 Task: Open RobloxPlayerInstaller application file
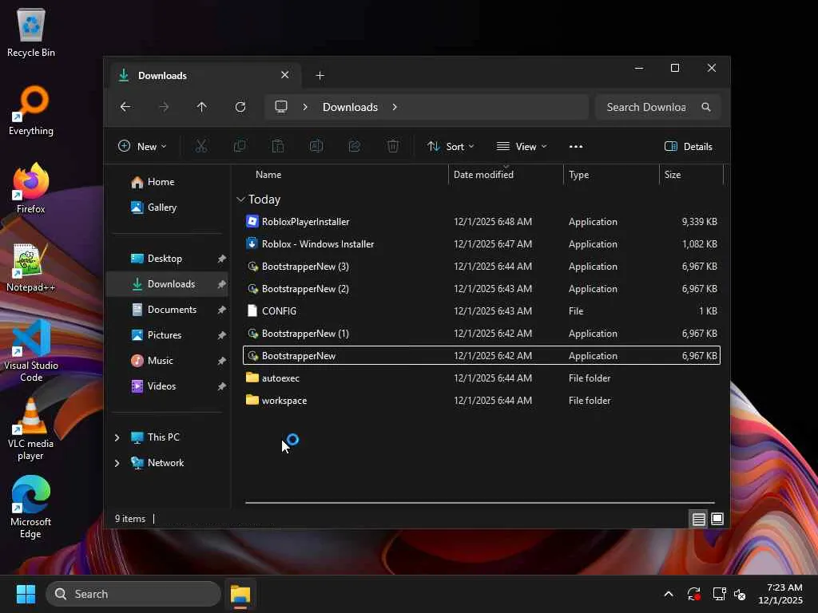click(305, 222)
